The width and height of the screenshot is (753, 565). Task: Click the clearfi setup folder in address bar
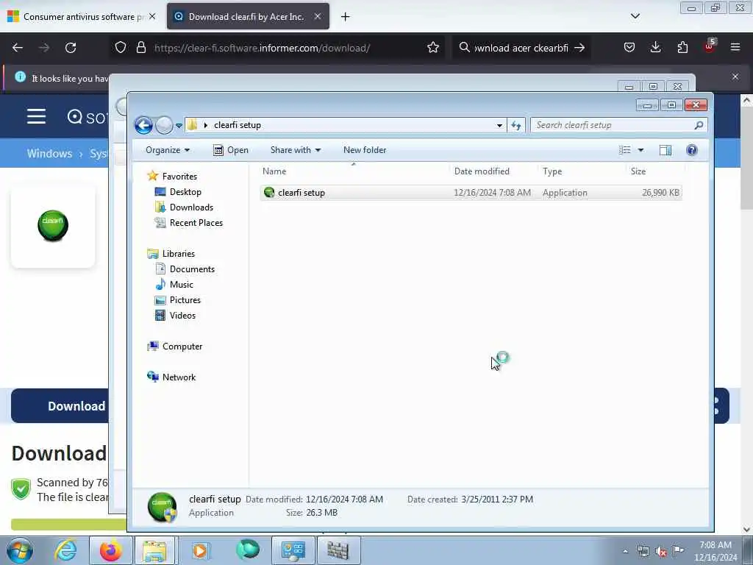[238, 125]
